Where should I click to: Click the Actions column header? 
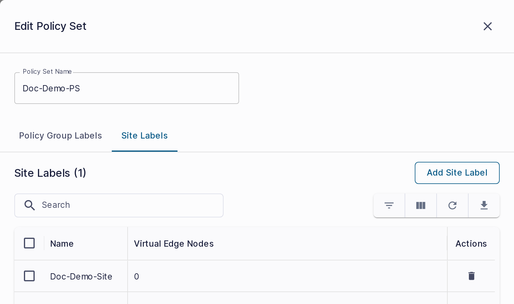(471, 244)
